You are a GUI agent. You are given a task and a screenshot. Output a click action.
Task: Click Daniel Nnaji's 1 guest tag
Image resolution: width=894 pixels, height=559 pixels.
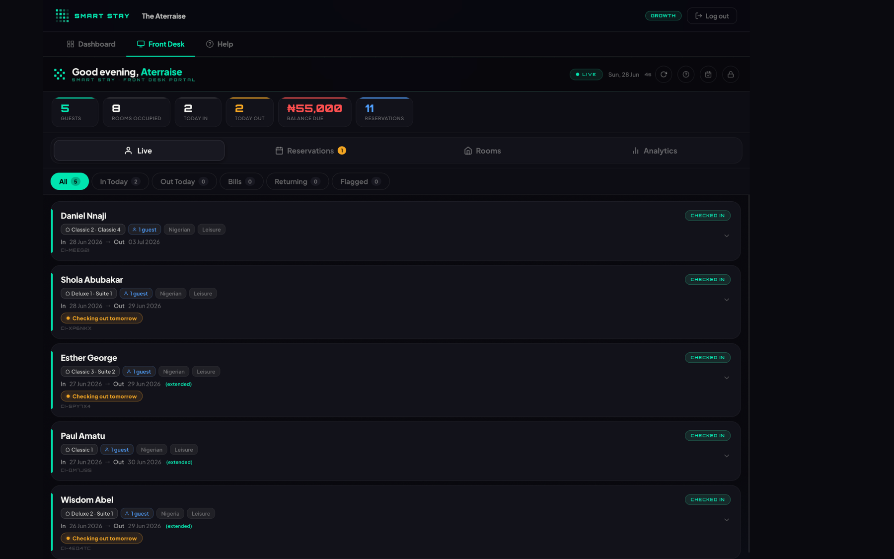[x=145, y=230]
